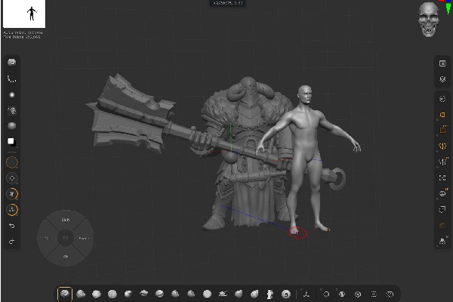
Task: Open the top panel icon in right toolbar
Action: pyautogui.click(x=442, y=63)
